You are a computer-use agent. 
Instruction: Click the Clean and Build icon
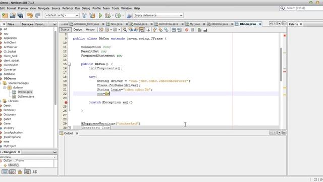coord(92,16)
